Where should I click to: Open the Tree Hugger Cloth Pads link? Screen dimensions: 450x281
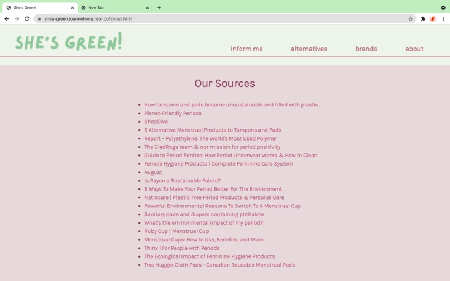pos(219,265)
